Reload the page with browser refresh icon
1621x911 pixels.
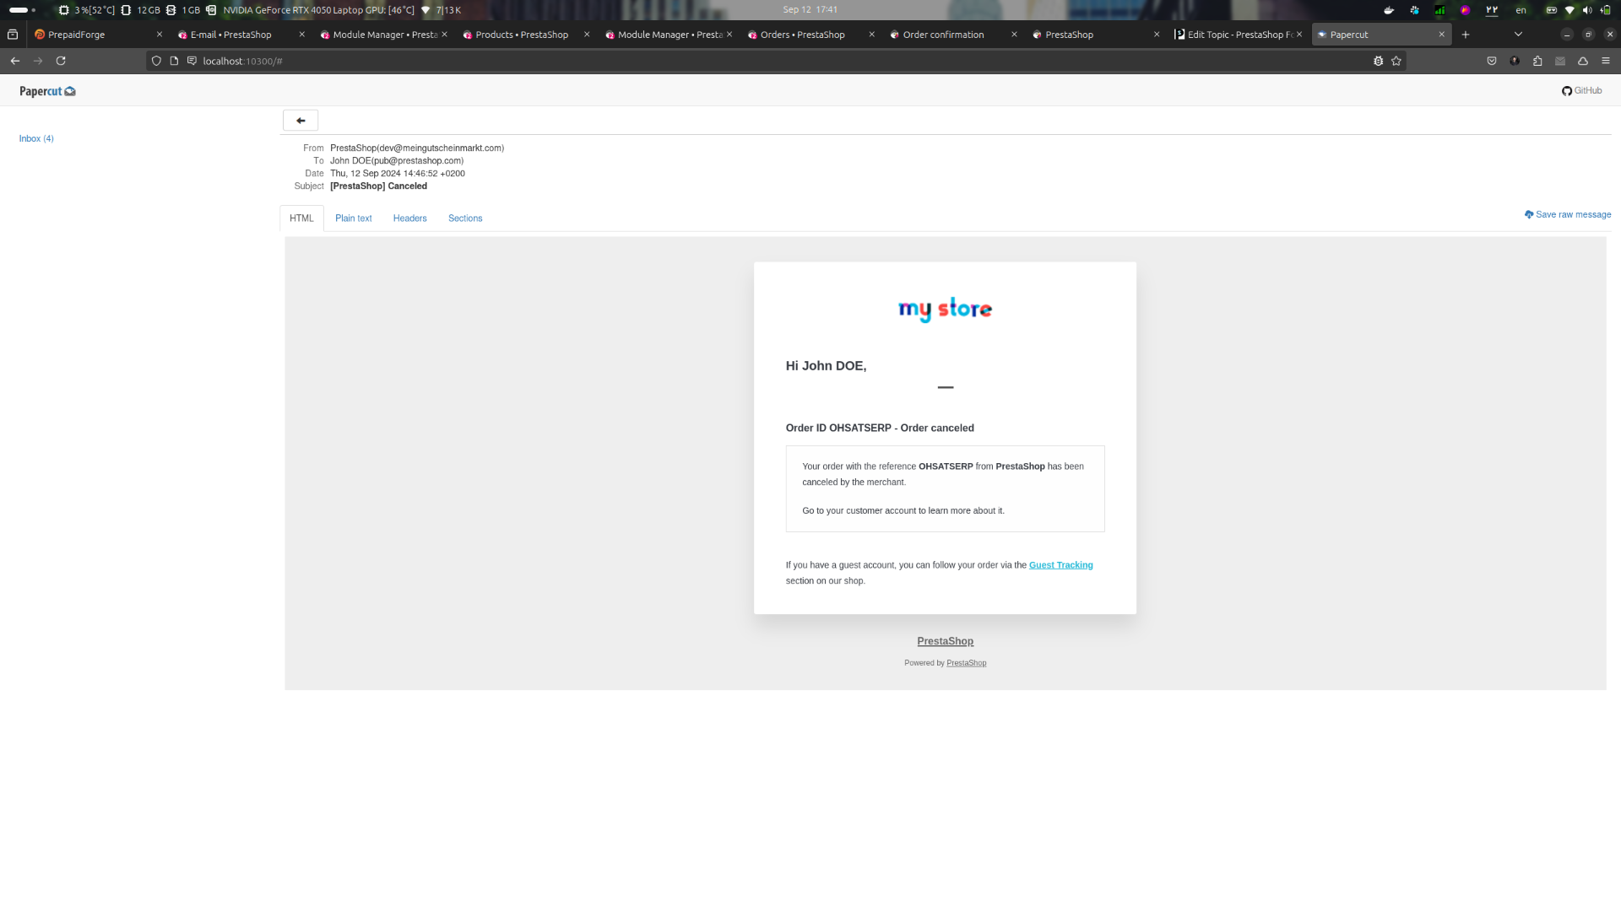(61, 61)
